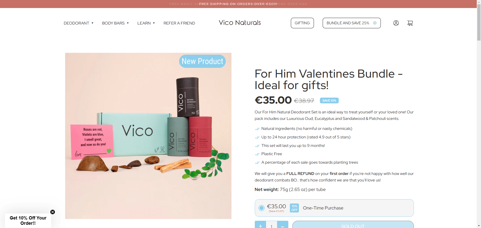Click the New Product badge on image
Image resolution: width=481 pixels, height=228 pixels.
(202, 61)
